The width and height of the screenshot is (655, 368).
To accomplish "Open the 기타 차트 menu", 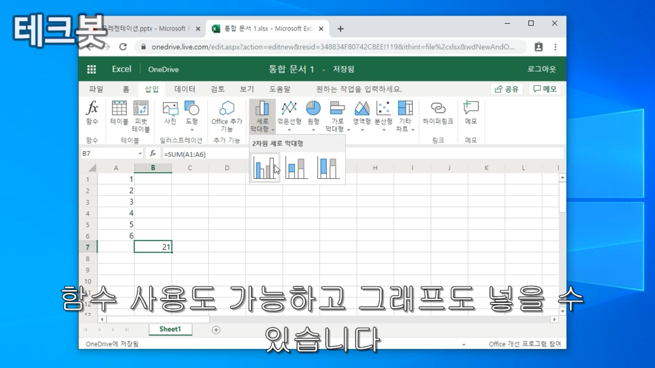I will [405, 117].
